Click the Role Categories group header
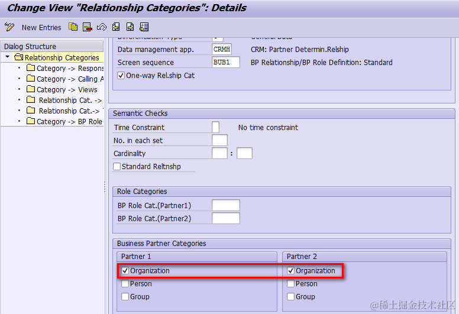The image size is (459, 314). [x=142, y=192]
